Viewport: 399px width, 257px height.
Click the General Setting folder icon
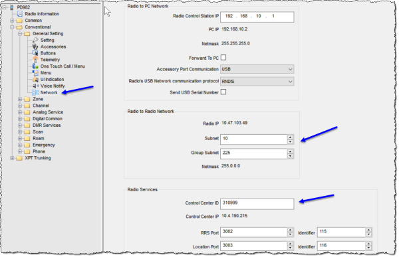click(x=27, y=34)
